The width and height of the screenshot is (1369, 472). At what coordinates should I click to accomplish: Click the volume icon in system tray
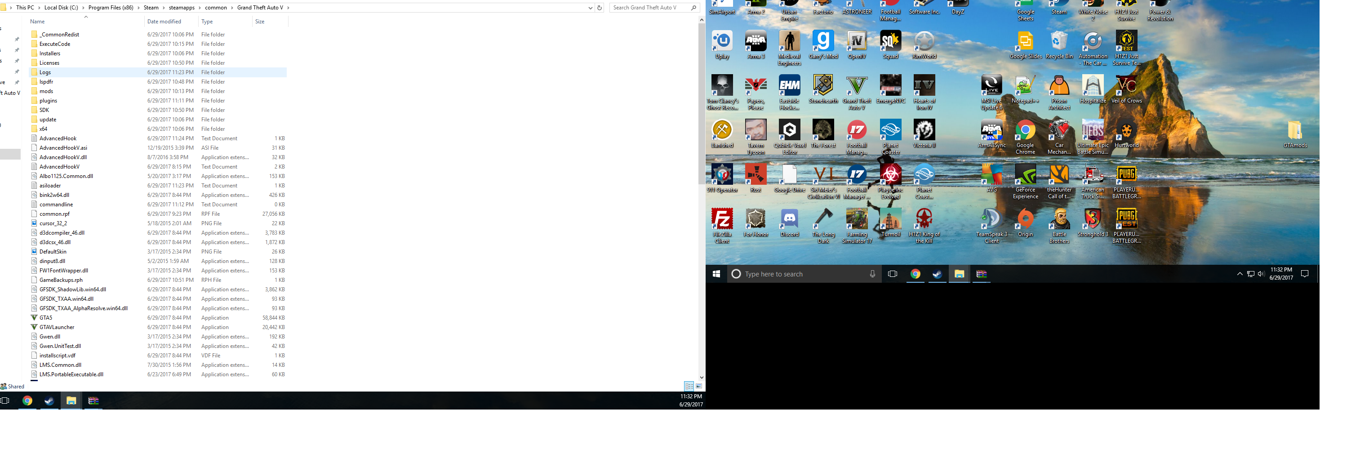point(1261,274)
